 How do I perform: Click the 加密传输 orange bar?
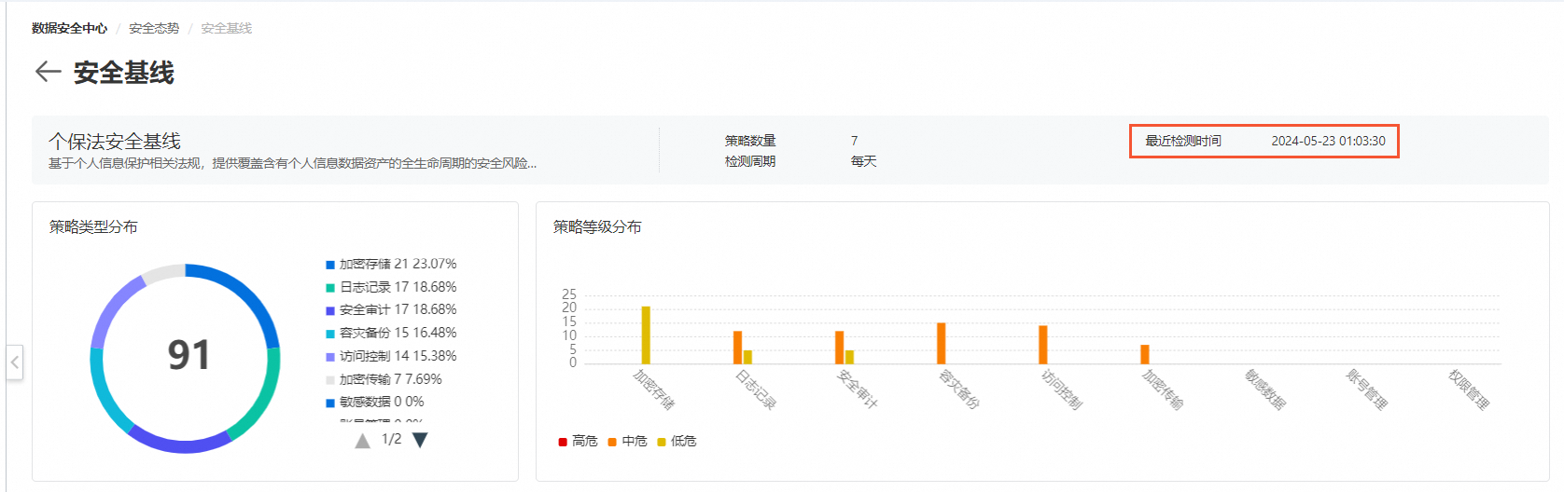(1145, 355)
